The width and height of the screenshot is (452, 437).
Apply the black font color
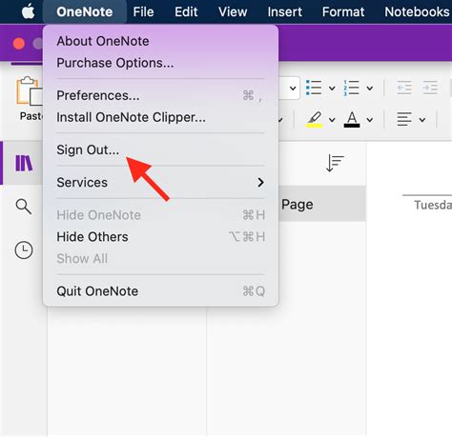point(352,120)
